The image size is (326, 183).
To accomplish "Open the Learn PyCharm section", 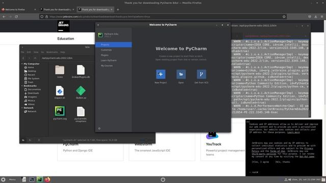I will coord(108,60).
